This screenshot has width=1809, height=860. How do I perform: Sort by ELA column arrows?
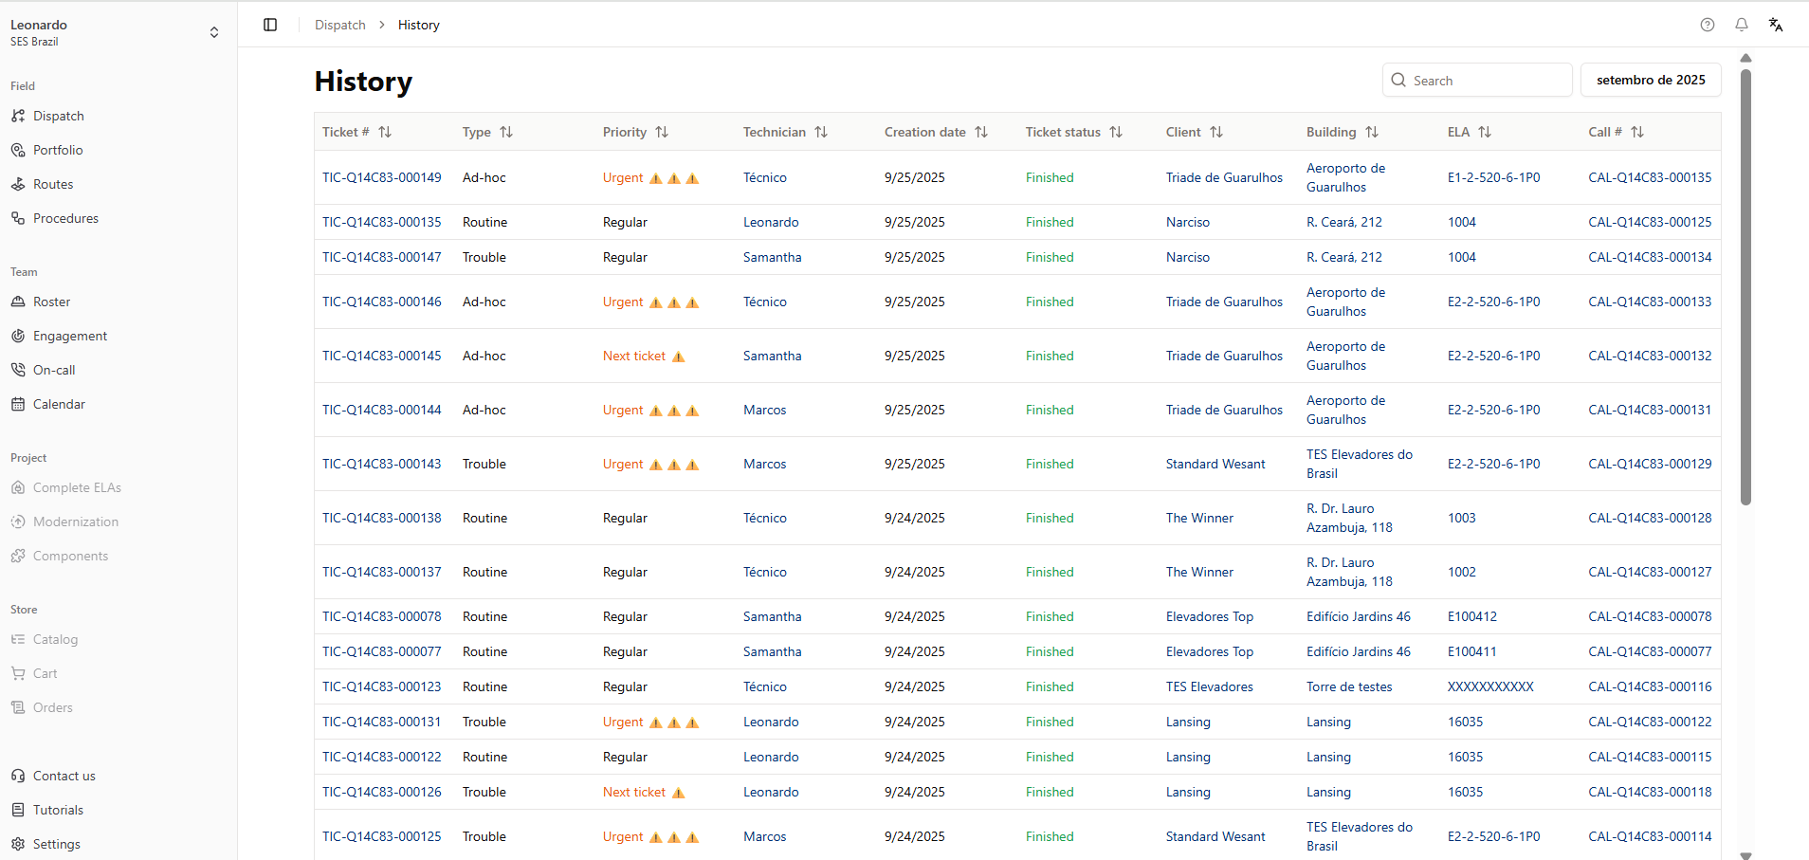click(1485, 133)
